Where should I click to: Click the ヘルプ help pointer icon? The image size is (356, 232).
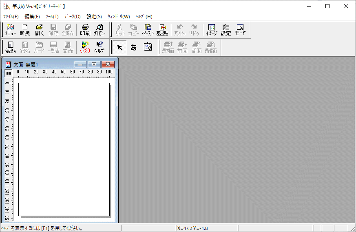coord(99,47)
